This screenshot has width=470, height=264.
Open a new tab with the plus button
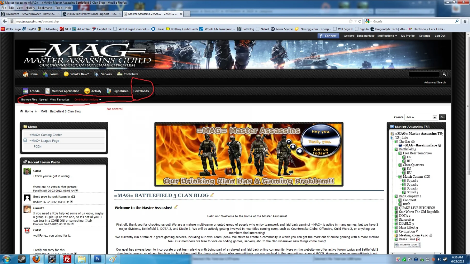click(x=187, y=14)
